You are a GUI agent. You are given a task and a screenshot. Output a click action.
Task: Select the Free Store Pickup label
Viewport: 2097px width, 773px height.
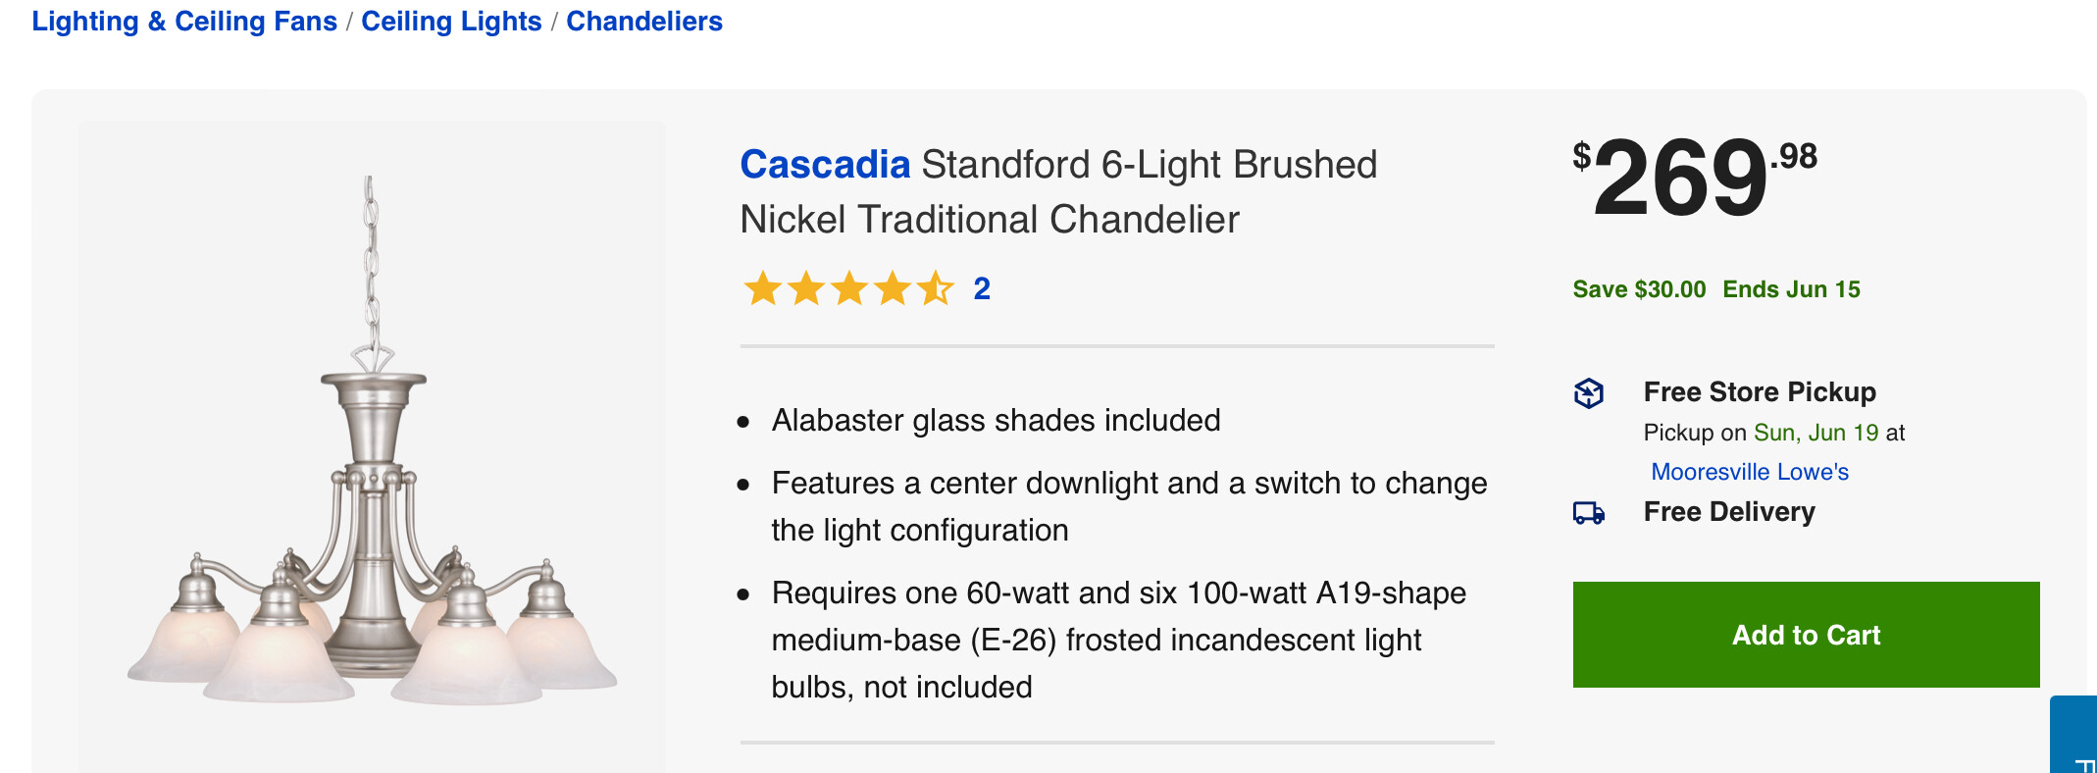pyautogui.click(x=1760, y=392)
